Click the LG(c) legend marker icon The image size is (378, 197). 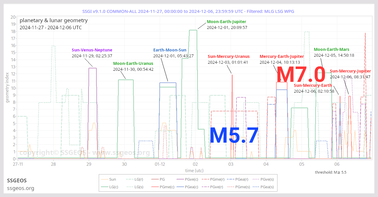tap(104, 186)
